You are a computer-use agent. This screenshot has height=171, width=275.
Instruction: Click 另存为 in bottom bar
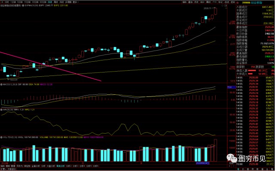(x=20, y=166)
